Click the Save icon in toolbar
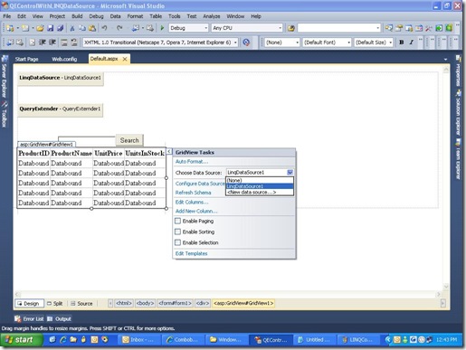The width and height of the screenshot is (466, 350). coord(51,28)
